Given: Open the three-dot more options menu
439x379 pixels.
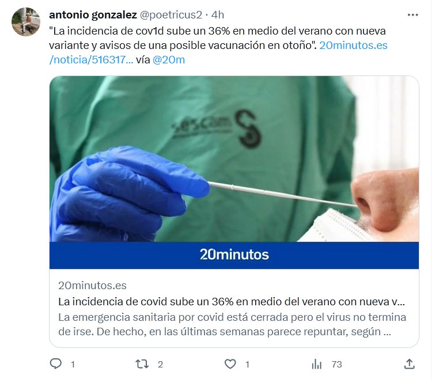Looking at the screenshot, I should point(412,15).
